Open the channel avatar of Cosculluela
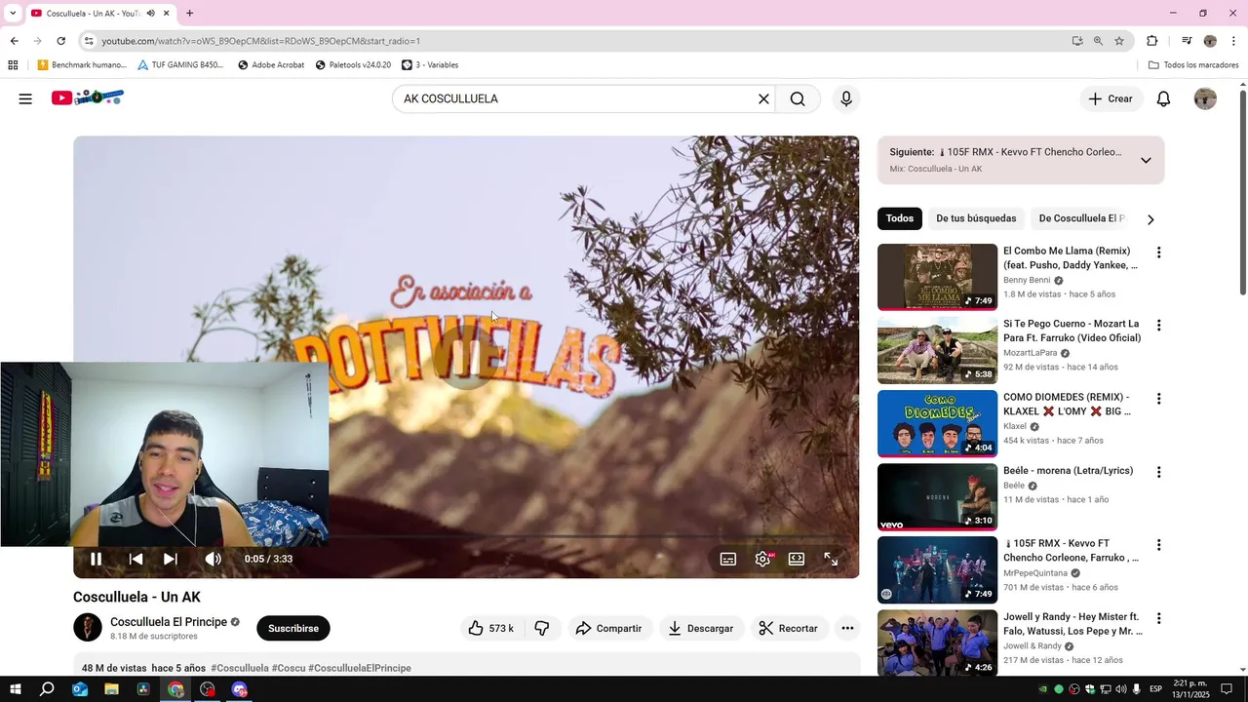The width and height of the screenshot is (1248, 702). [x=88, y=628]
